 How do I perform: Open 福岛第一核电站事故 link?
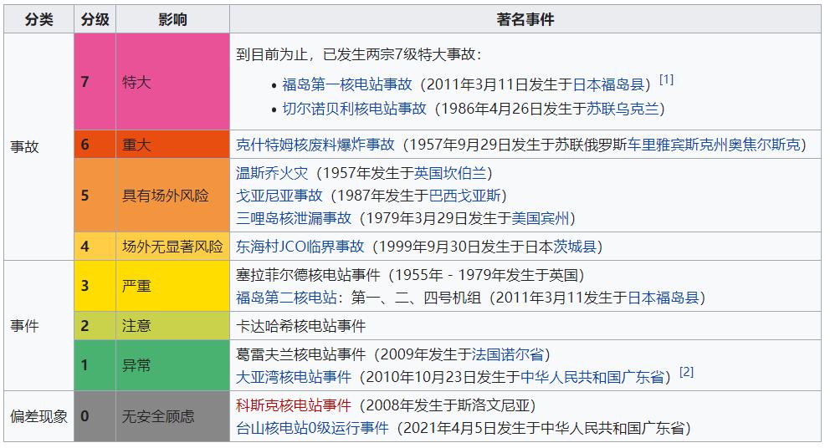(346, 84)
